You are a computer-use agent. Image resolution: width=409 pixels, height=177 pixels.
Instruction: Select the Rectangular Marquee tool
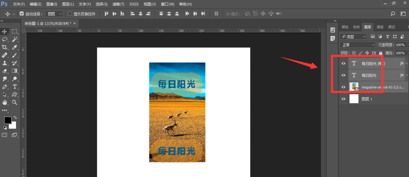15,32
